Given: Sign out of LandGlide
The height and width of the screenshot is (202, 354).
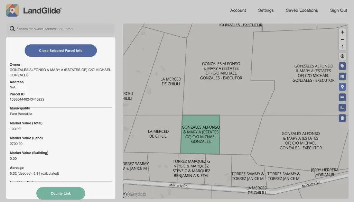Looking at the screenshot, I should coord(338,10).
